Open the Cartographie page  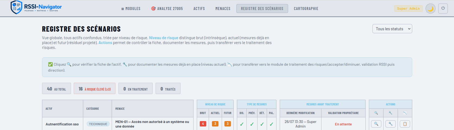pos(306,9)
